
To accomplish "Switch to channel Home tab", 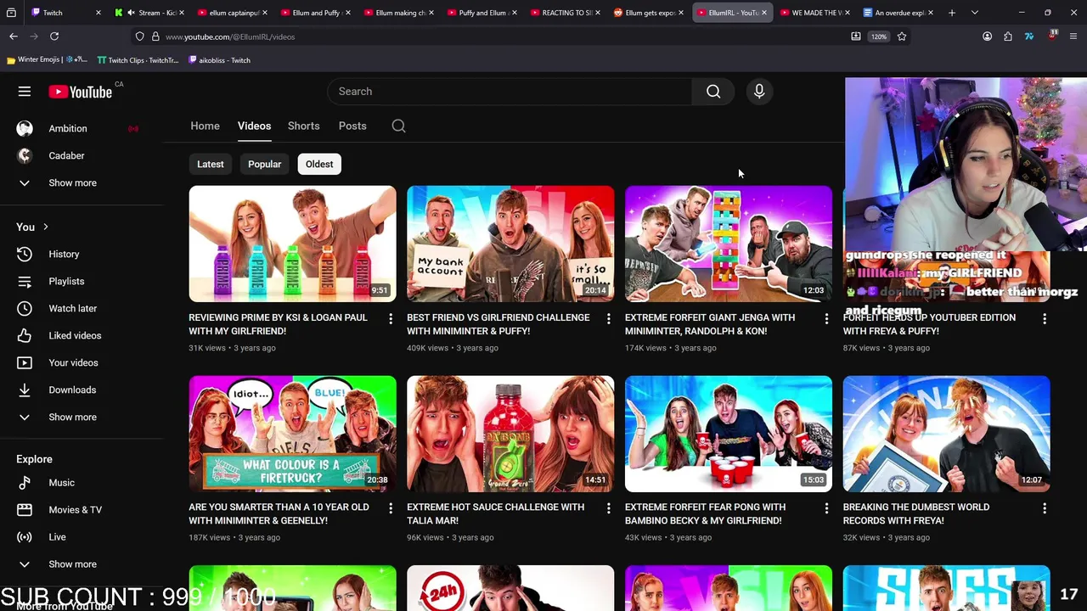I will 205,126.
